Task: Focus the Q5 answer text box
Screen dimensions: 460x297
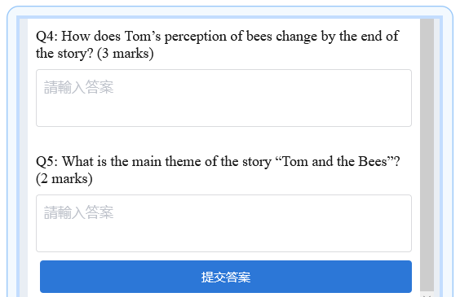Action: [223, 223]
